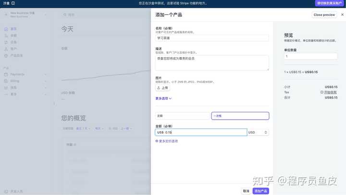Viewport: 346px width, 195px height.
Task: Select the 定期 recurring pricing option
Action: 183,116
